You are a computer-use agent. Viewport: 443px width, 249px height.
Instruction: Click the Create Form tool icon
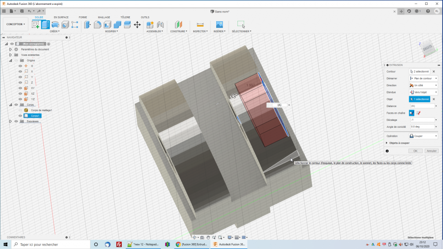pos(75,24)
